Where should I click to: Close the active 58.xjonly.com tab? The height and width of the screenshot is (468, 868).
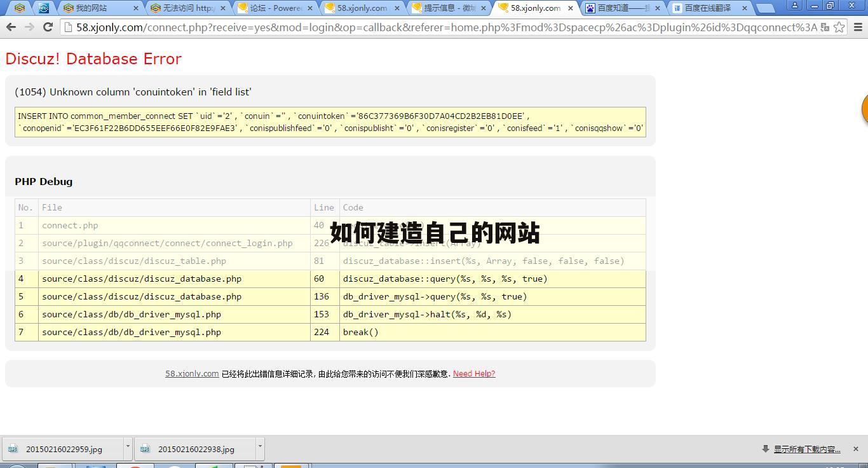[570, 8]
